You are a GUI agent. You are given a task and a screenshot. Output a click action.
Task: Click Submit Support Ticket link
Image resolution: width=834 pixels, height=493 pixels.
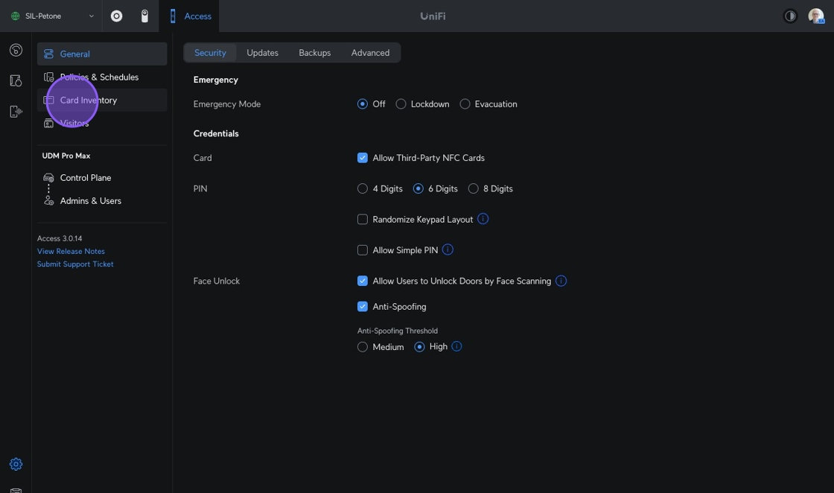click(75, 264)
